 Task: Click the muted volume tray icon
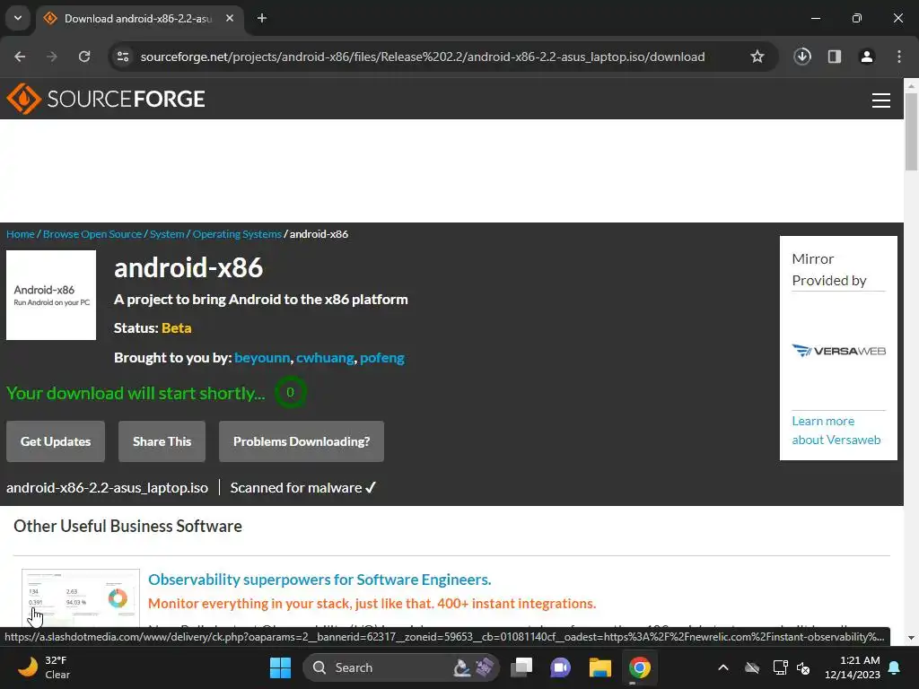tap(803, 667)
